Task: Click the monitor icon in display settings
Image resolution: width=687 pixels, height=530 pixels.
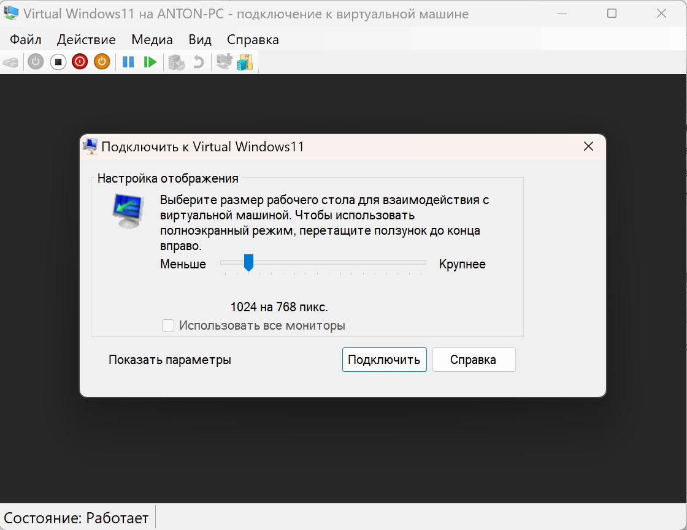Action: [128, 211]
